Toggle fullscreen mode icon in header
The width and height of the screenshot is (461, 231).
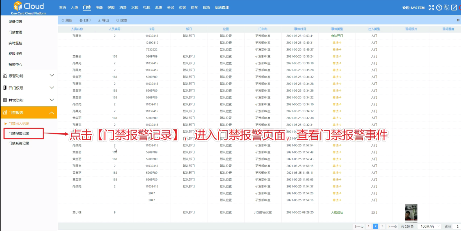431,8
